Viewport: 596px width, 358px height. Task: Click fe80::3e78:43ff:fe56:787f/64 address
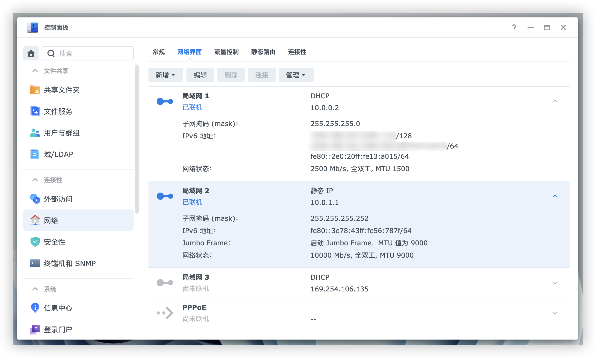(361, 231)
